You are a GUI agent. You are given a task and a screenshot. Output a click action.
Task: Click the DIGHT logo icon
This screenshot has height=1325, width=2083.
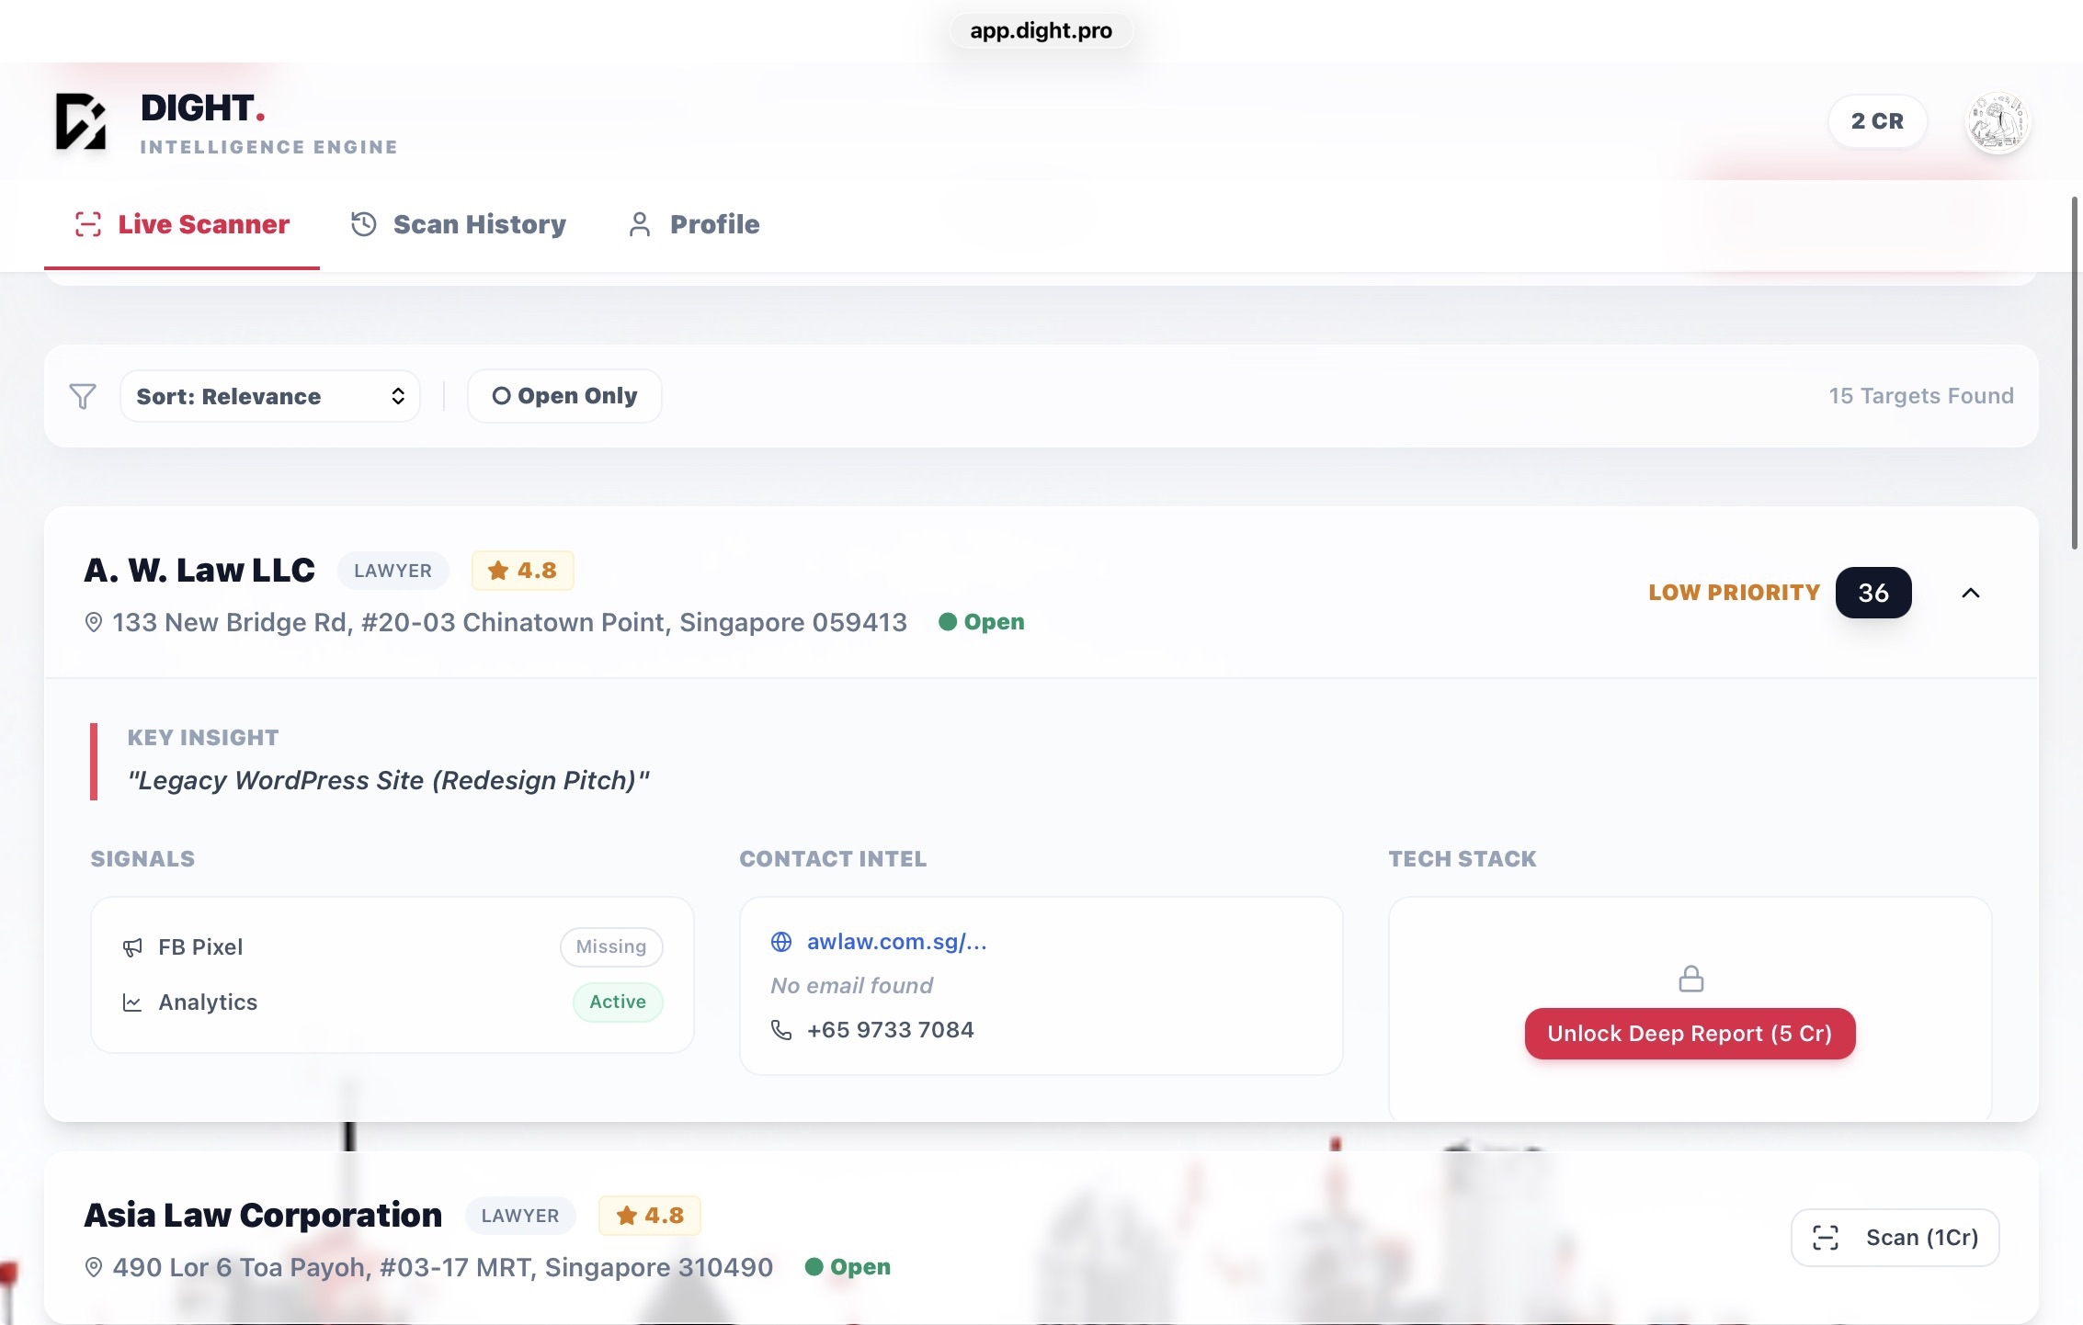click(81, 120)
